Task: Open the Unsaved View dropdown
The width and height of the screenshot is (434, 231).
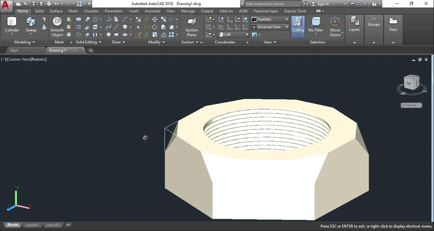Action: 270,27
